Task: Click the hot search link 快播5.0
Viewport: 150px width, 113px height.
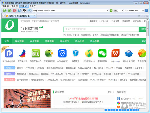Action: coord(76,35)
